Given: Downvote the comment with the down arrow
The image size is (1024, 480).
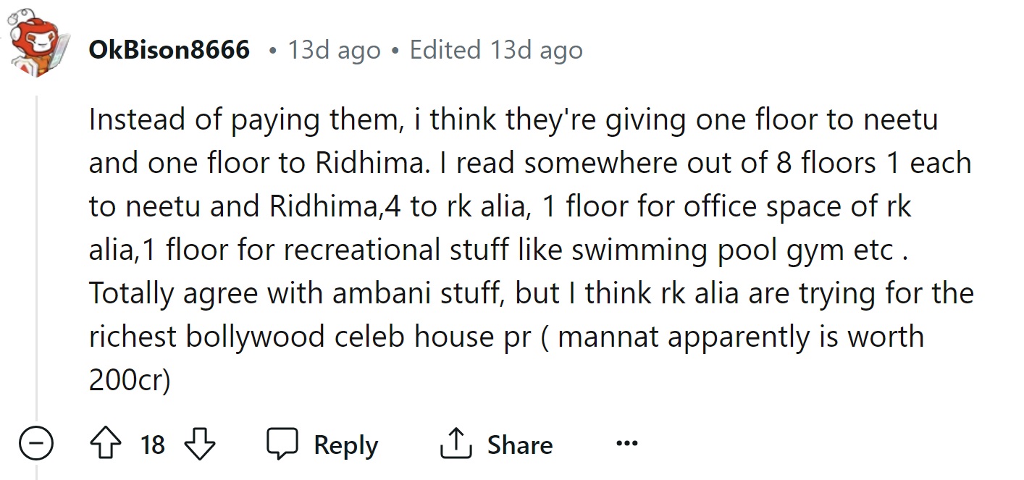Looking at the screenshot, I should 200,445.
